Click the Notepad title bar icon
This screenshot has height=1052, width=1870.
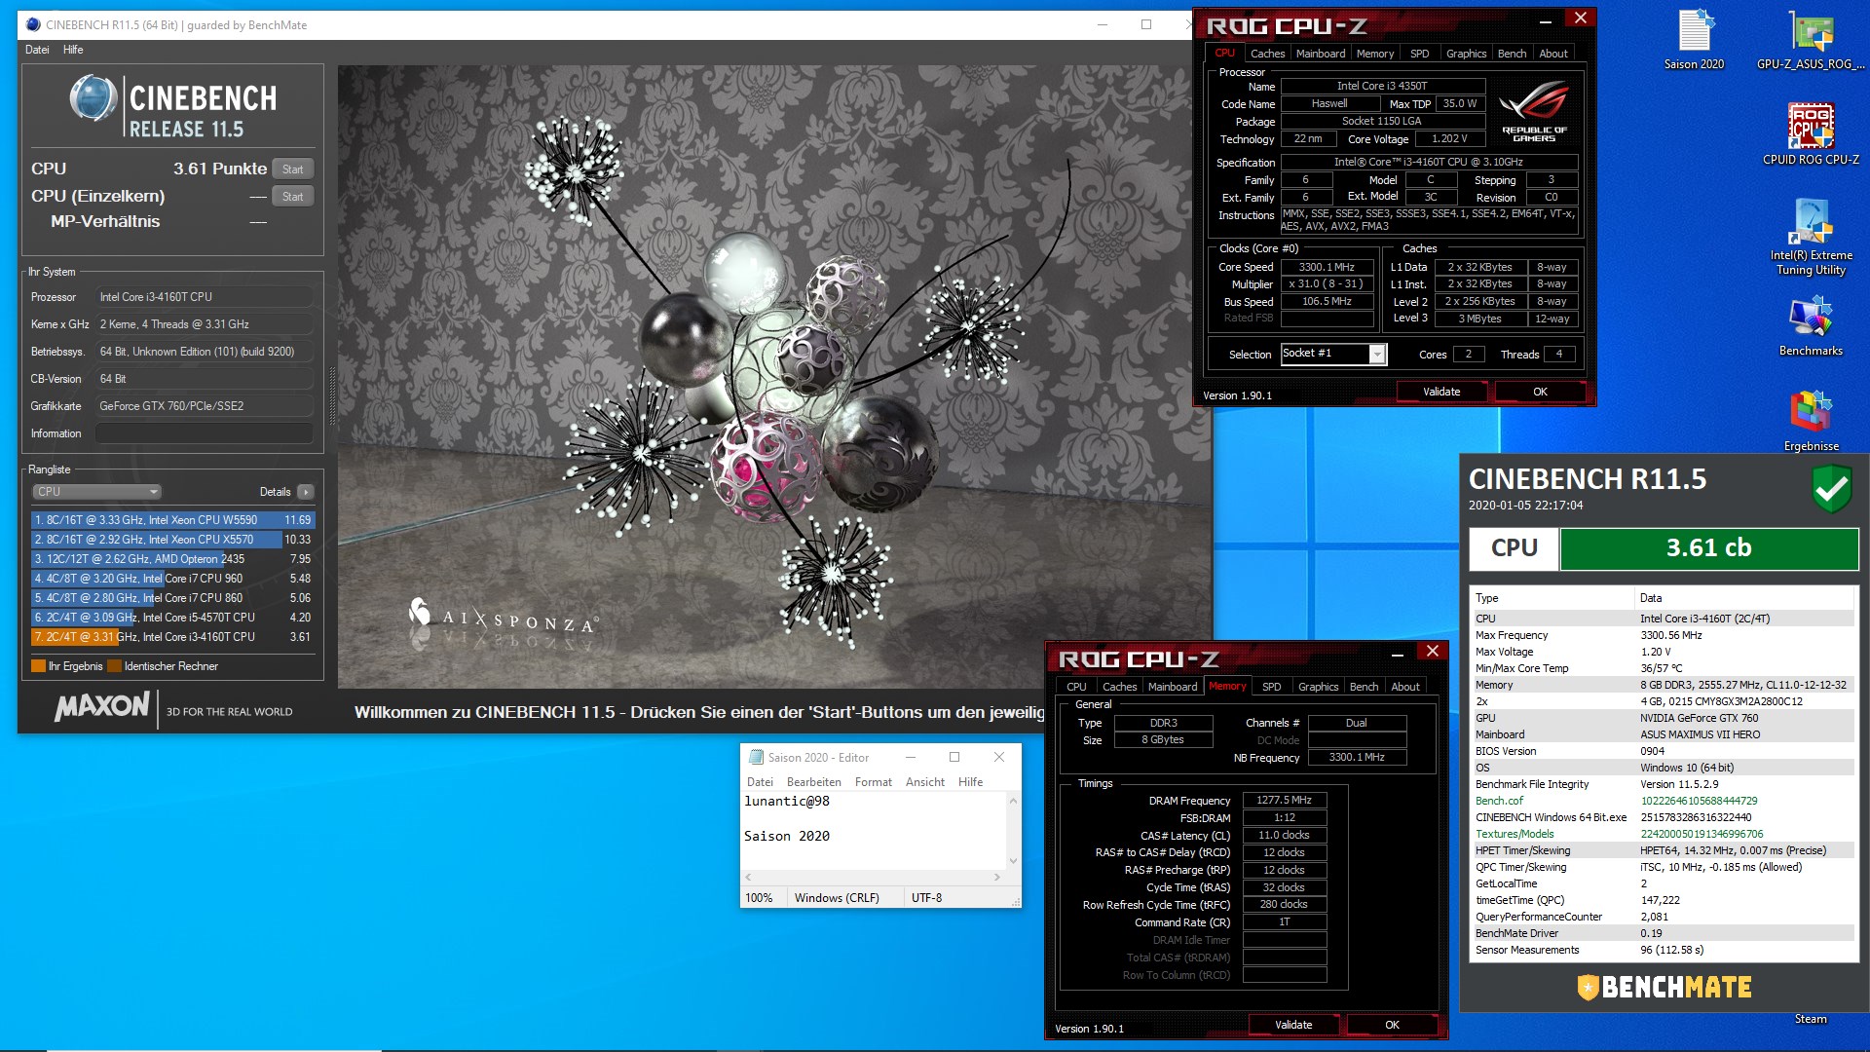point(755,757)
